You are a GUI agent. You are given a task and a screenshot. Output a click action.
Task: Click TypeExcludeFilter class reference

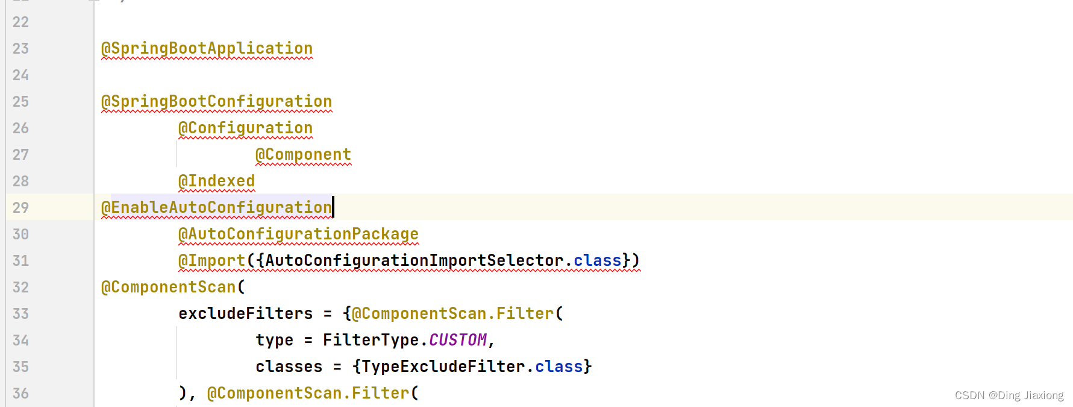click(443, 367)
